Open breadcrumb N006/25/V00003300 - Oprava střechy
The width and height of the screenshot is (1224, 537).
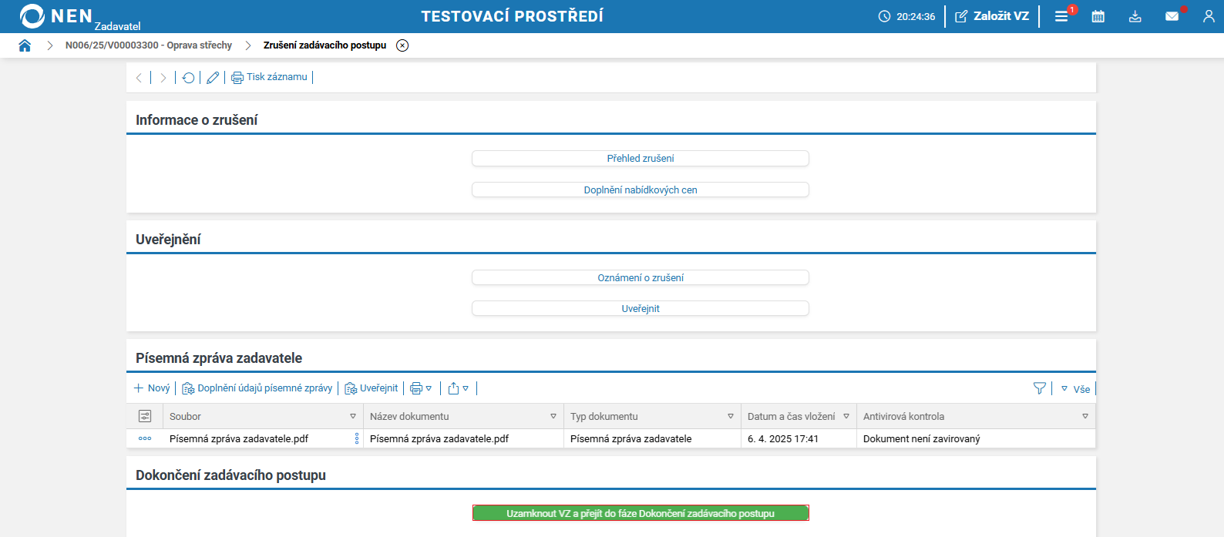pos(149,45)
